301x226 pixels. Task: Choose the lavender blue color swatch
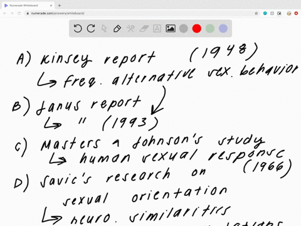223,28
